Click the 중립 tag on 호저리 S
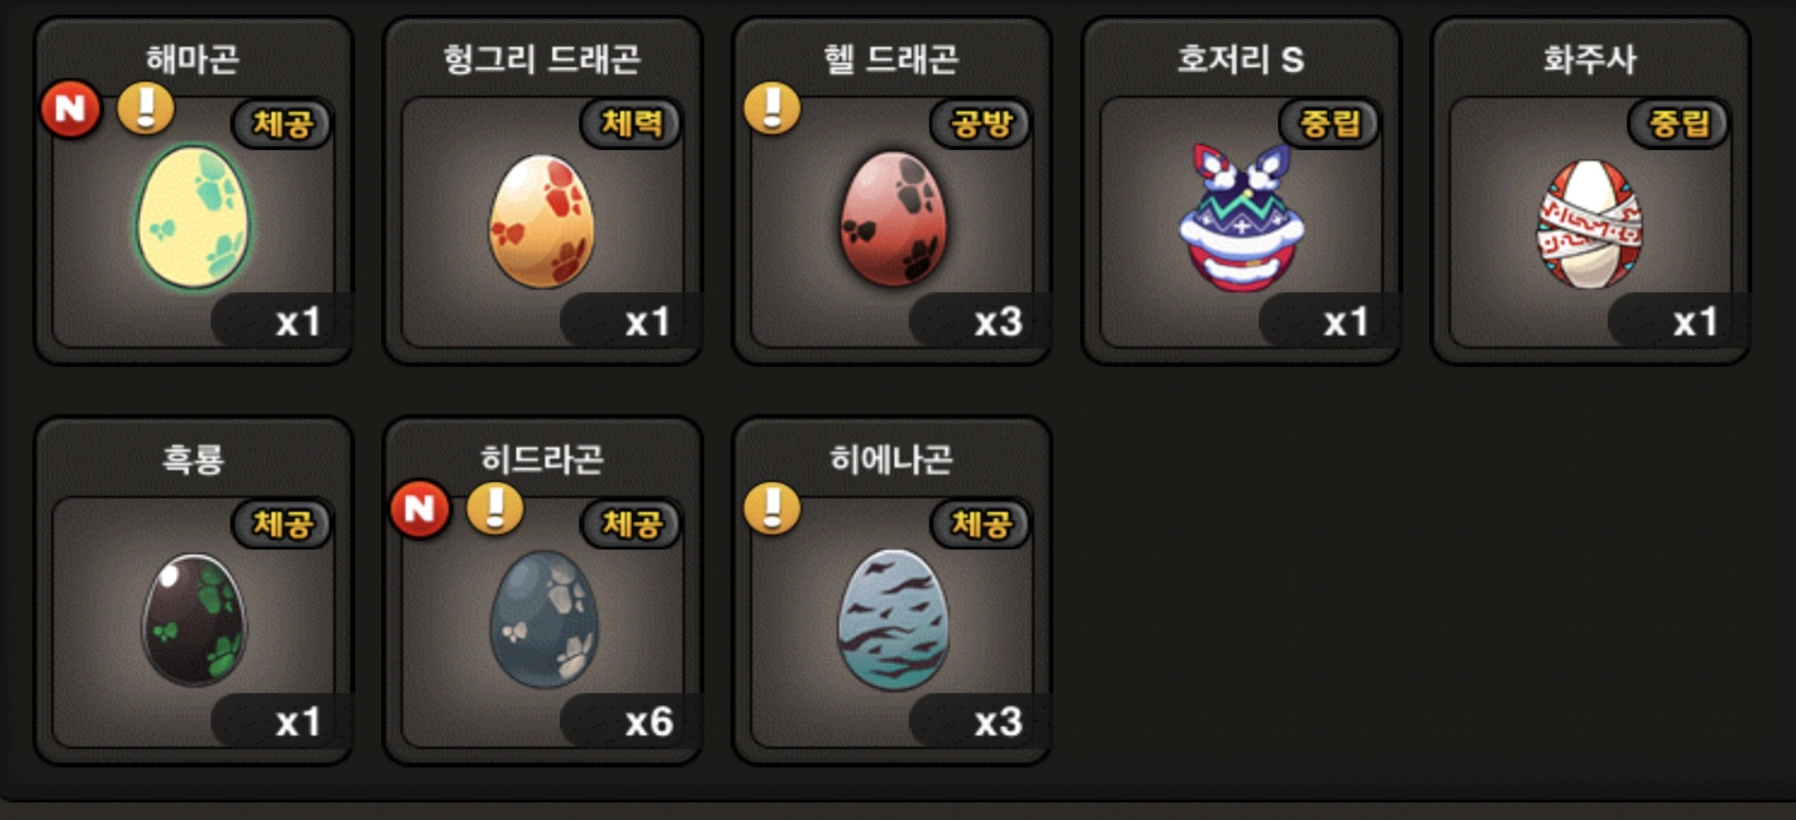The width and height of the screenshot is (1796, 820). point(1330,123)
